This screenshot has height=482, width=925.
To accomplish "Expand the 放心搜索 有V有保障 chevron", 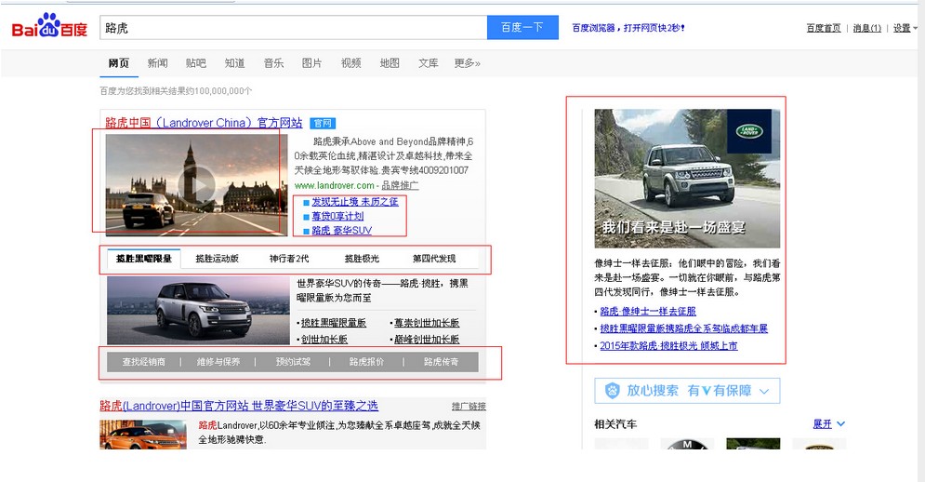I will 764,391.
